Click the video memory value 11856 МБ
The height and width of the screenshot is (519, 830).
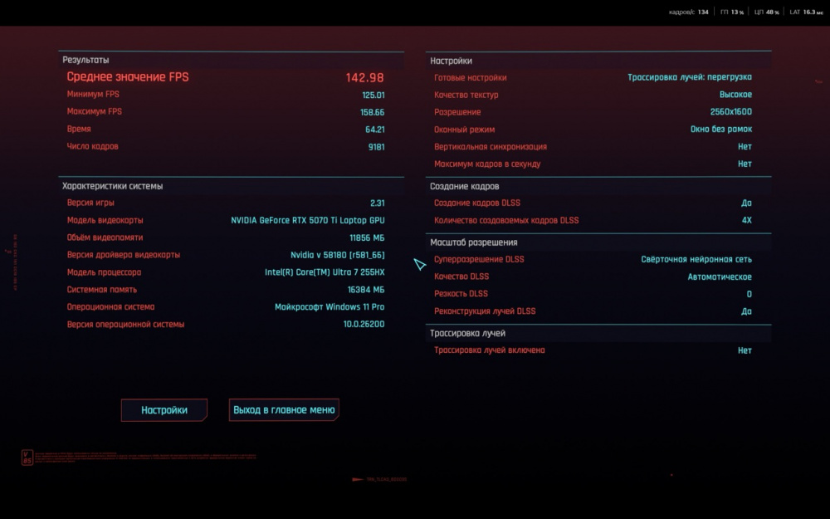(367, 237)
